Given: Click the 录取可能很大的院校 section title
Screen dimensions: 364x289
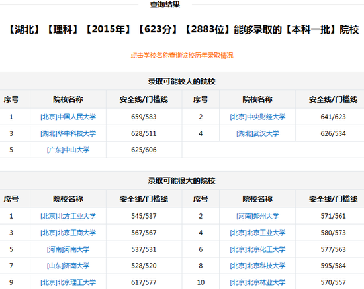Looking at the screenshot, I should 182,181.
